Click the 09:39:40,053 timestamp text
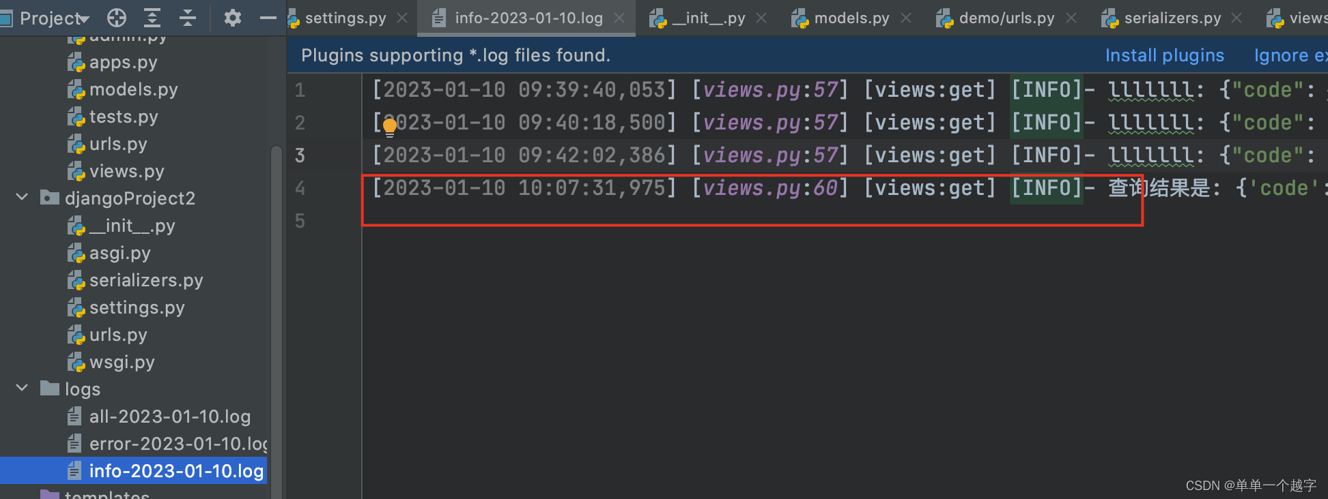The height and width of the screenshot is (499, 1328). (591, 90)
